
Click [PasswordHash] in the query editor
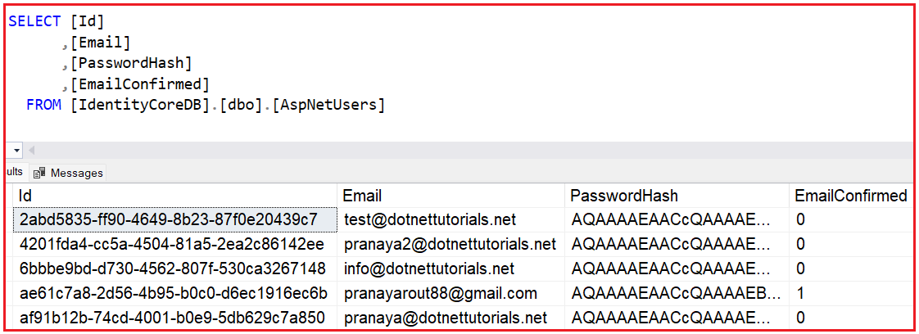click(x=131, y=63)
